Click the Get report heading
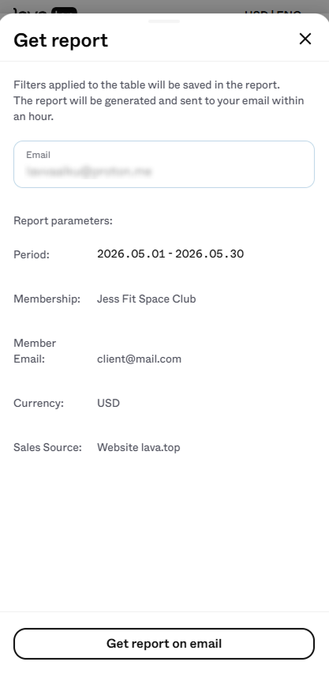This screenshot has width=329, height=673. tap(61, 40)
